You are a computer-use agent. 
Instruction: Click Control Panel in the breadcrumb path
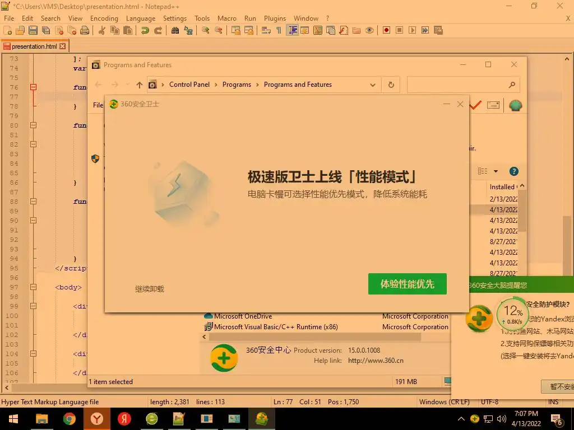(189, 85)
